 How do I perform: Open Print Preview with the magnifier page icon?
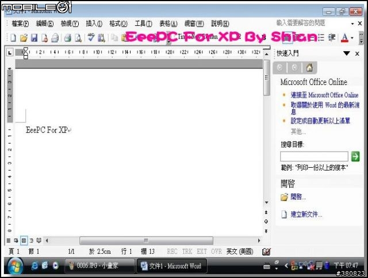tap(78, 37)
